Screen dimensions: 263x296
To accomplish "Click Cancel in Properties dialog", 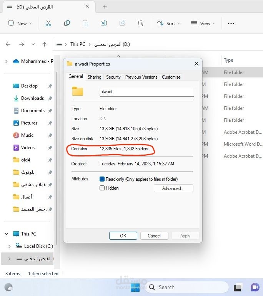I will (154, 236).
